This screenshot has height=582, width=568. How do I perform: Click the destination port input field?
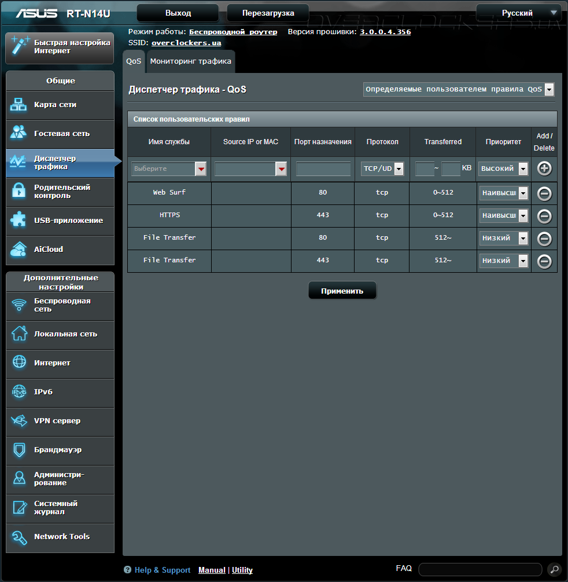323,169
